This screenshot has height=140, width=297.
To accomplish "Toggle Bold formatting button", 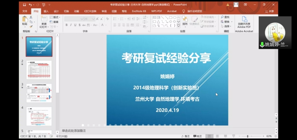I will pos(67,25).
